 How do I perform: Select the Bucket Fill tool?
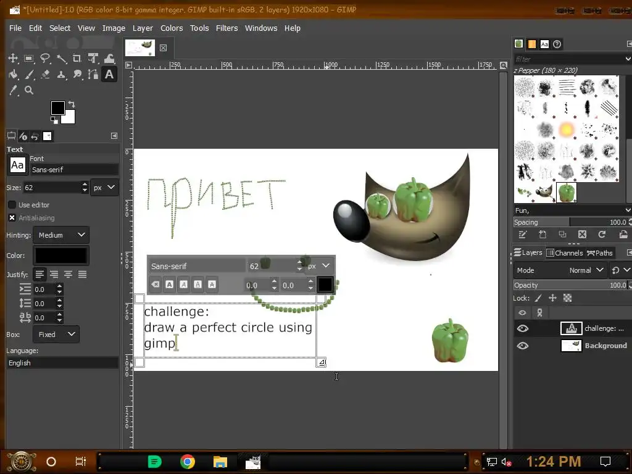pyautogui.click(x=13, y=75)
